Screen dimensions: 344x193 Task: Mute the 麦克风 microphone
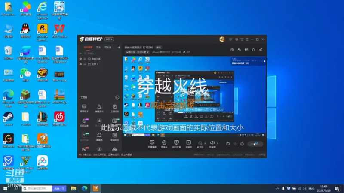click(200, 144)
